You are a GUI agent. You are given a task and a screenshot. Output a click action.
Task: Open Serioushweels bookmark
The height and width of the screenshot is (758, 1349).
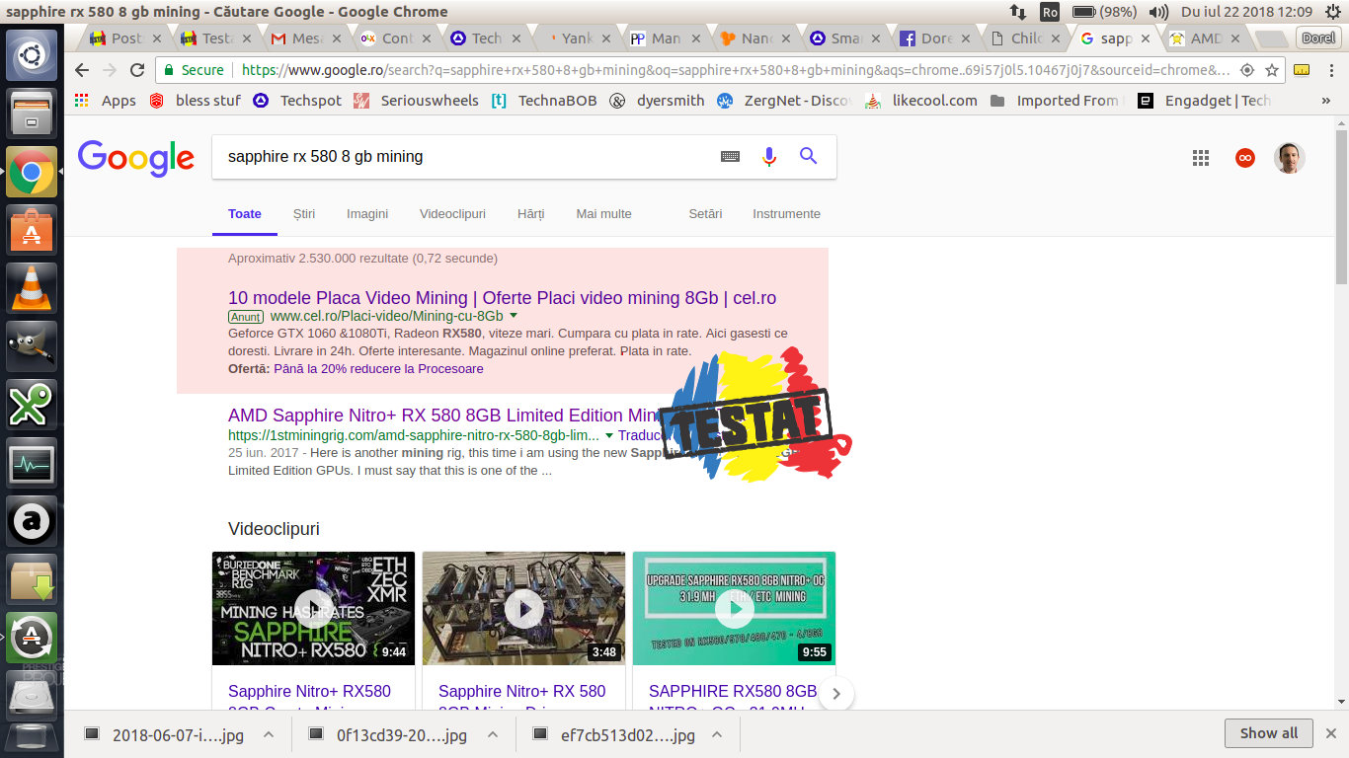point(416,101)
